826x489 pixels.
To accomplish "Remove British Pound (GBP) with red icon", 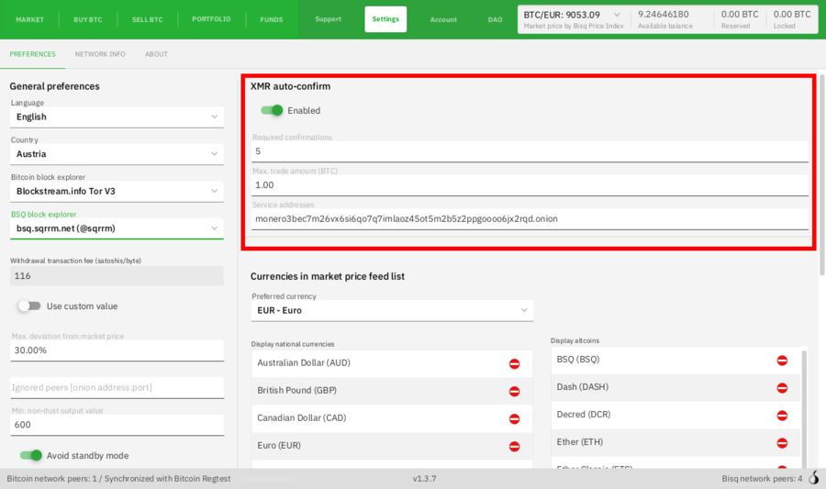I will [x=515, y=391].
